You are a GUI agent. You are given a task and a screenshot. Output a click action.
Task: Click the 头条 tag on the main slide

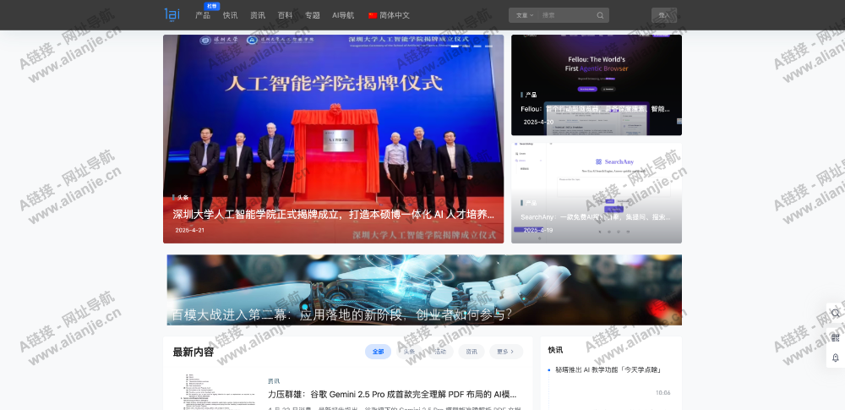[183, 198]
